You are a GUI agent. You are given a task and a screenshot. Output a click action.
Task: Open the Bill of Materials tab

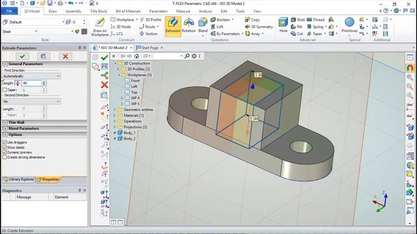point(128,11)
